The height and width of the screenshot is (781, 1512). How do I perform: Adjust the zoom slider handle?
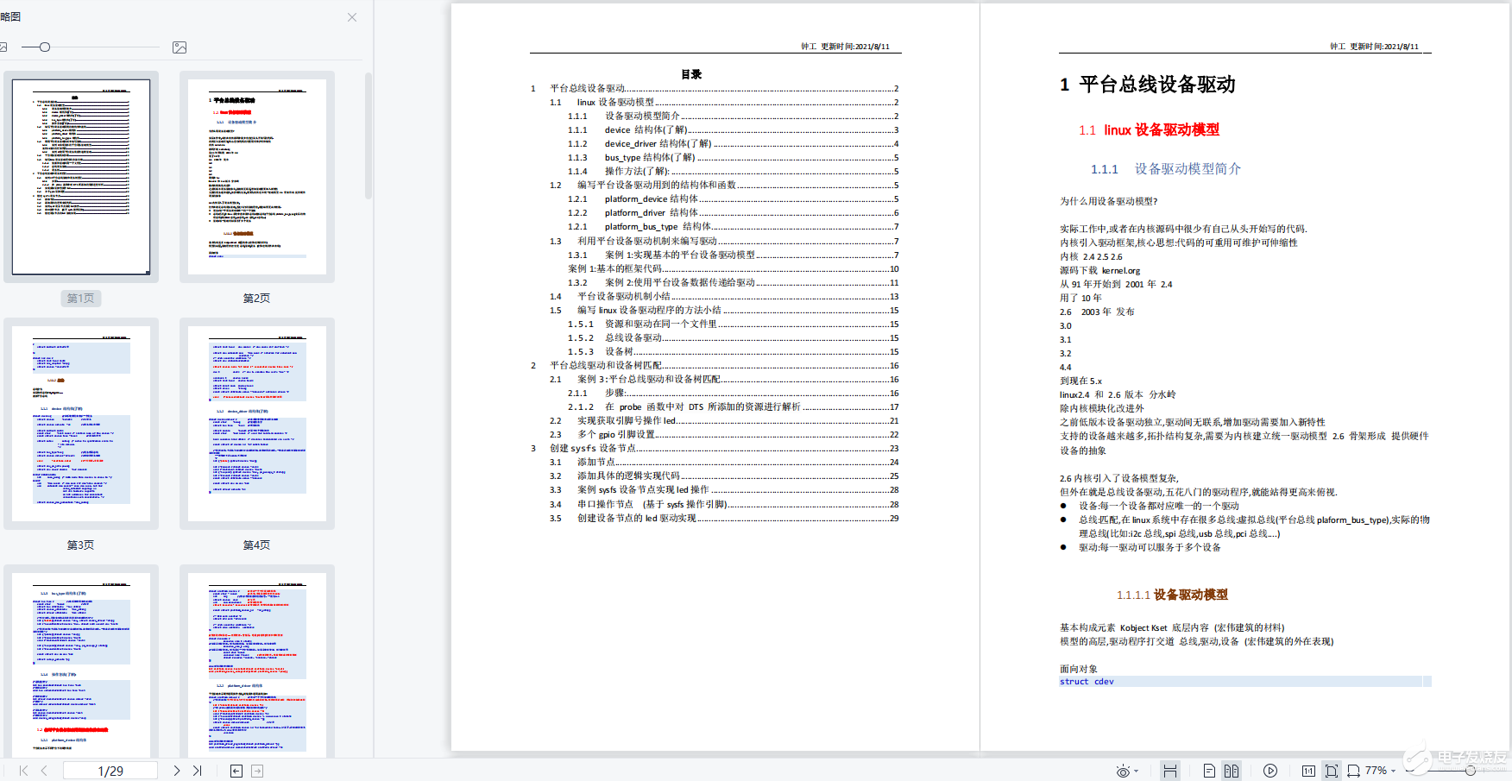tap(1471, 771)
